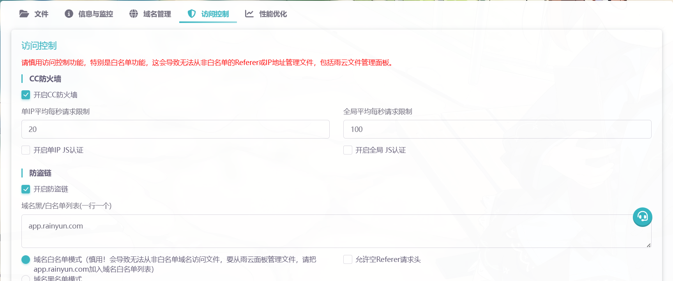
Task: Disable the 开启CC防火墙 checkbox
Action: pyautogui.click(x=26, y=95)
